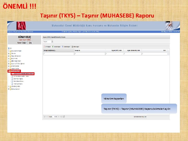The height and width of the screenshot is (141, 188).
Task: Open the Ürün Miktar Raporu item
Action: (x=18, y=79)
